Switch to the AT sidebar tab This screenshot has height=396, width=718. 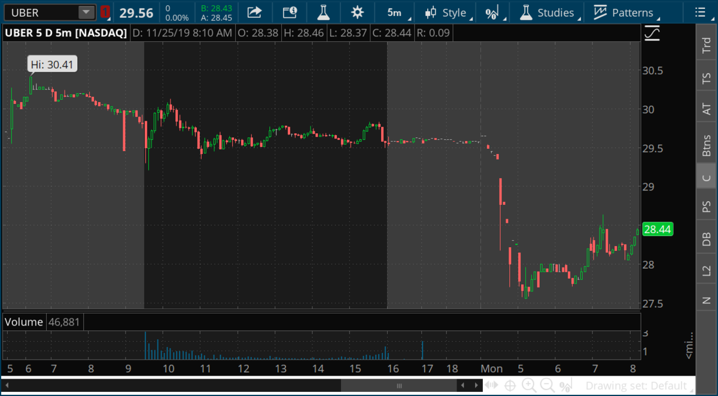(707, 109)
